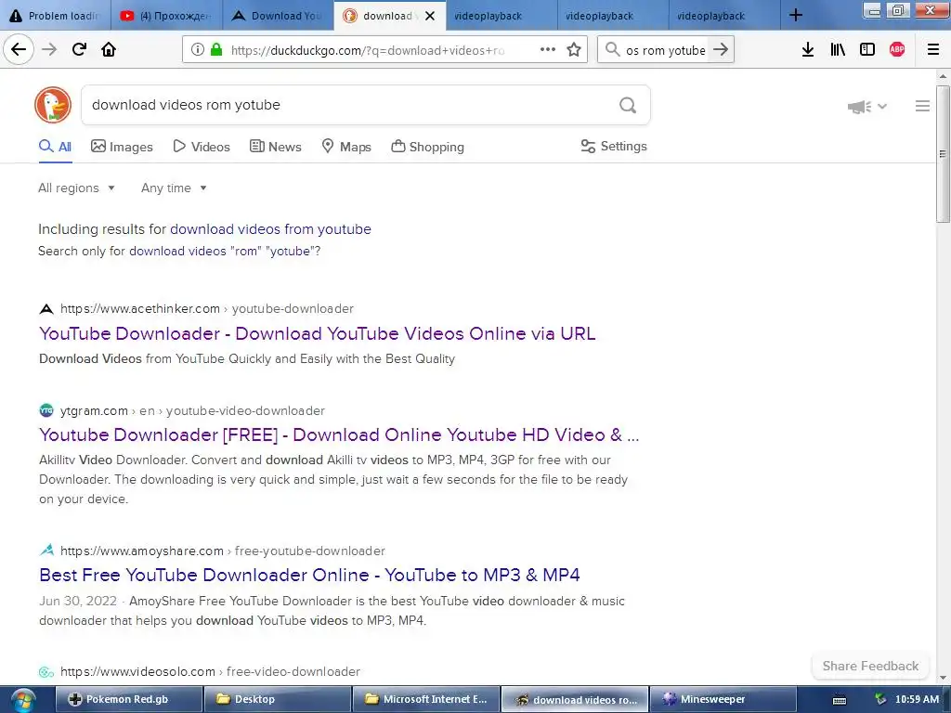951x713 pixels.
Task: Expand the chevron beside the megaphone
Action: 882,107
